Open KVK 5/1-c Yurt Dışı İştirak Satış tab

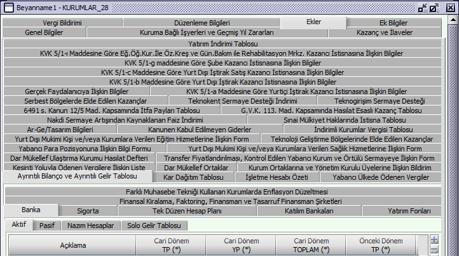tap(223, 72)
